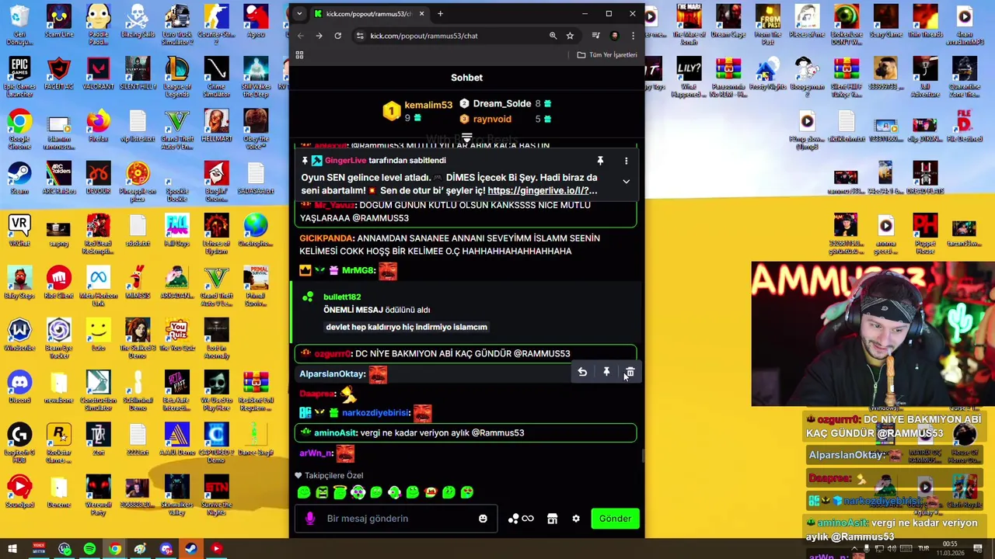
Task: Open Chrome apps grid shortcut
Action: click(x=299, y=55)
